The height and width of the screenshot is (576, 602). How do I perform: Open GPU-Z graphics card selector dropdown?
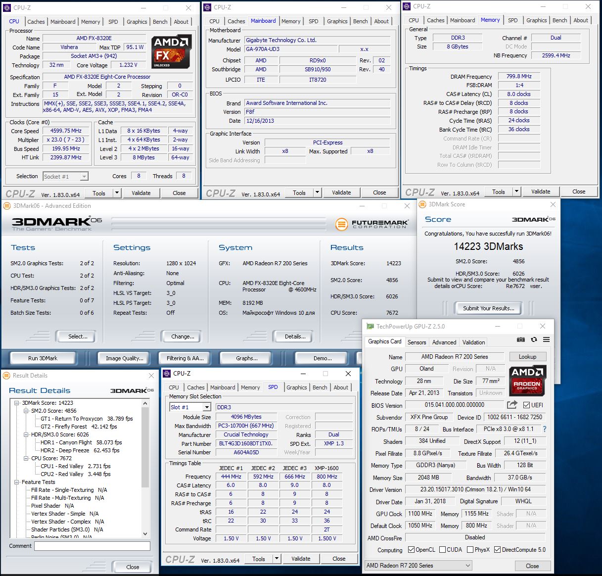point(418,566)
